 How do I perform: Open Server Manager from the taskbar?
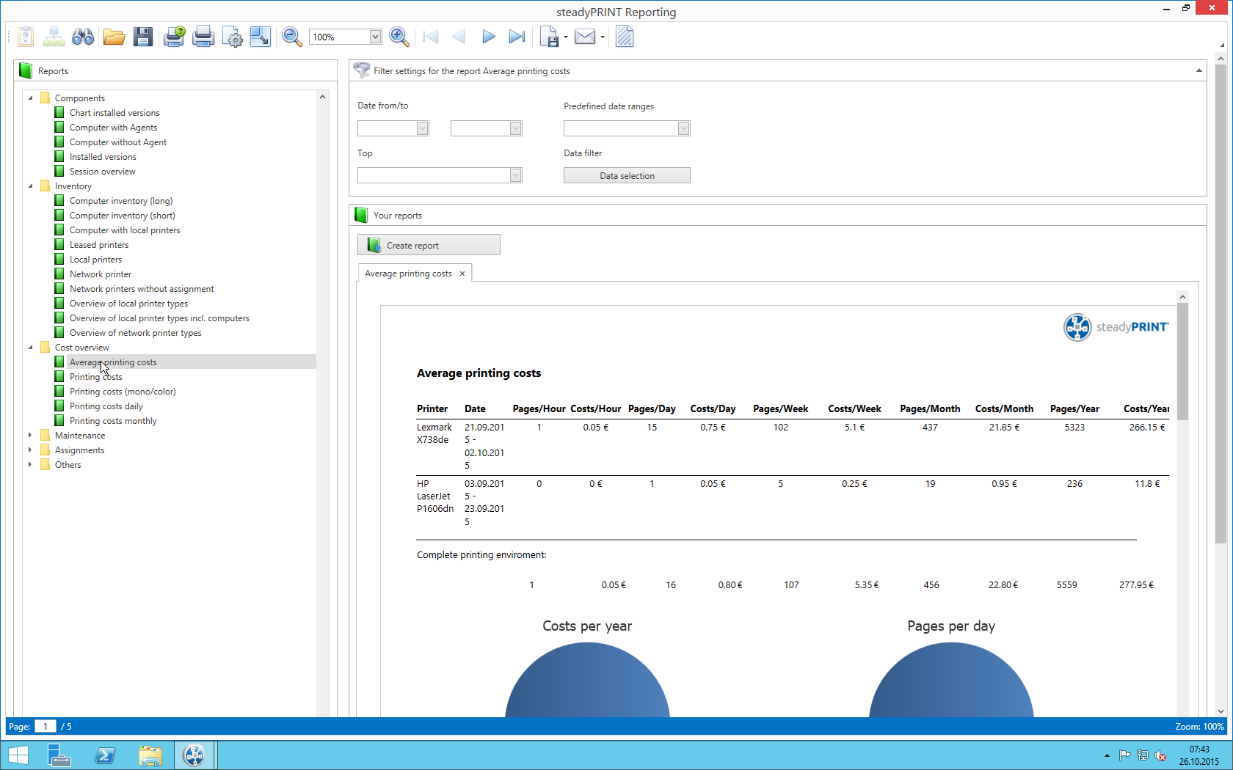59,755
